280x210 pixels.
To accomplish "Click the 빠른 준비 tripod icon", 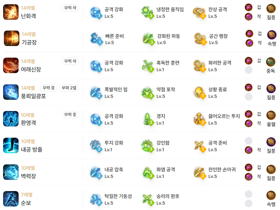I will (96, 39).
